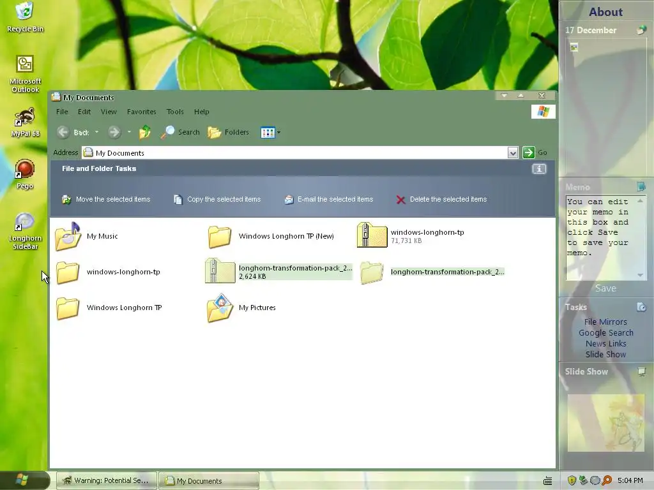Click the slide show thumbnail image
The width and height of the screenshot is (654, 490).
click(605, 422)
